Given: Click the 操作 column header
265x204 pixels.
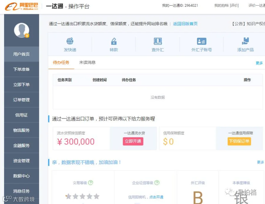Looking at the screenshot, I should click(x=247, y=80).
